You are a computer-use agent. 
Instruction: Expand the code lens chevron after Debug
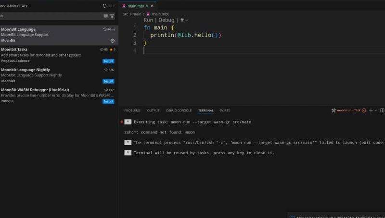[187, 20]
